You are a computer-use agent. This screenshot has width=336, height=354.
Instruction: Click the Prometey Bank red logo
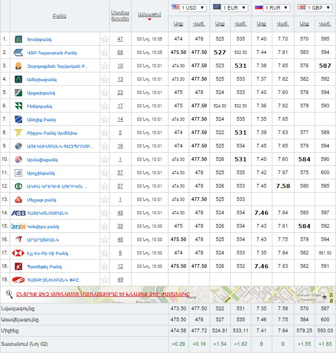pyautogui.click(x=18, y=266)
